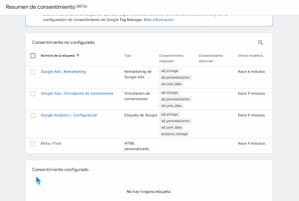The image size is (299, 201).
Task: Click ad_storage chip in Remarketing row
Action: click(169, 71)
